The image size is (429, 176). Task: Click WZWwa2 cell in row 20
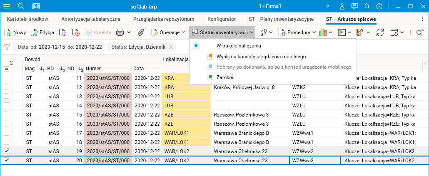click(315, 161)
